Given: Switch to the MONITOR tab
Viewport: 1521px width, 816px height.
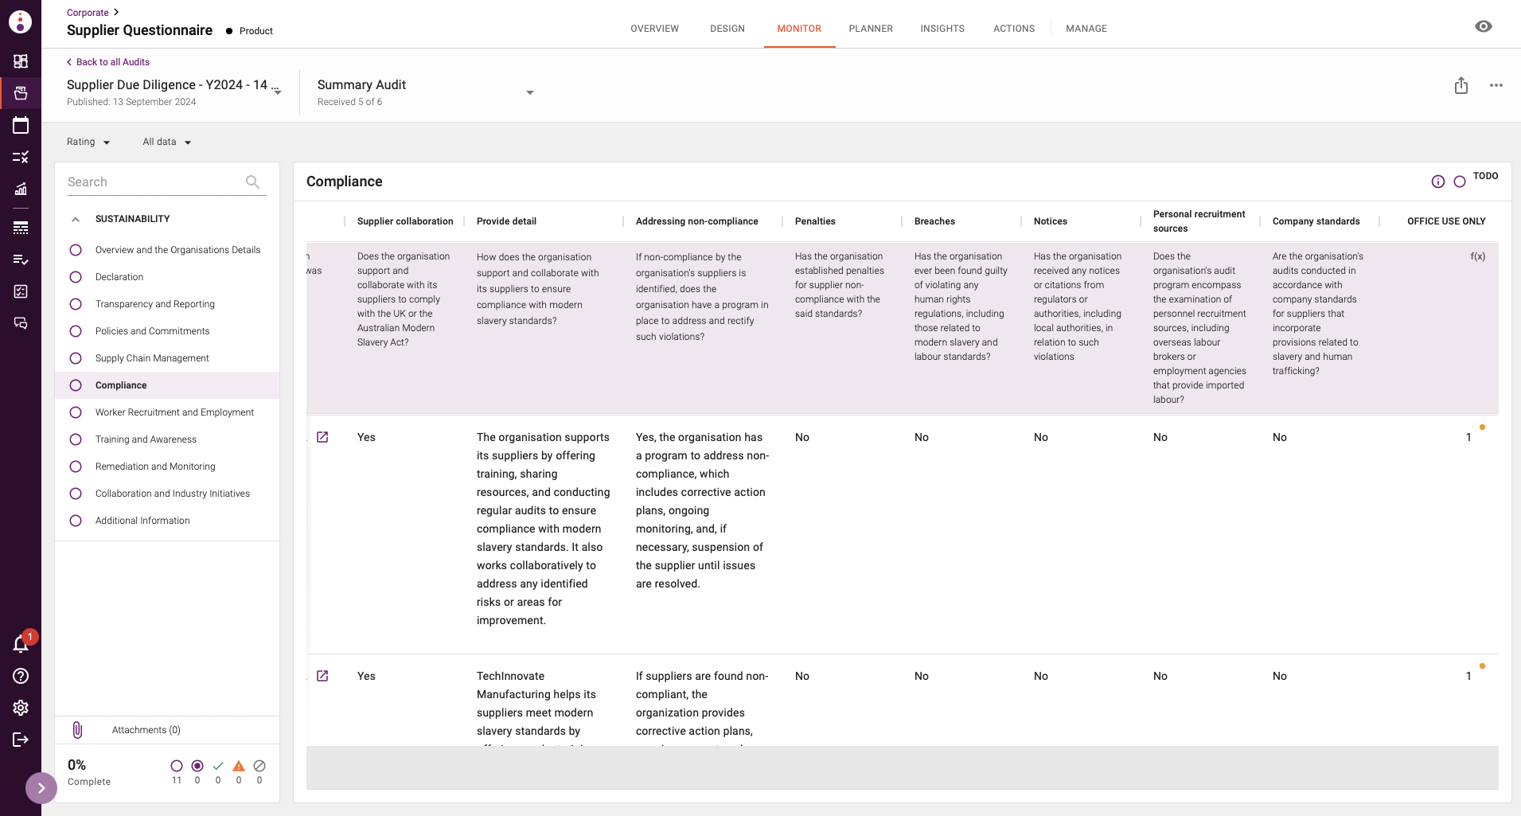Looking at the screenshot, I should [x=799, y=29].
